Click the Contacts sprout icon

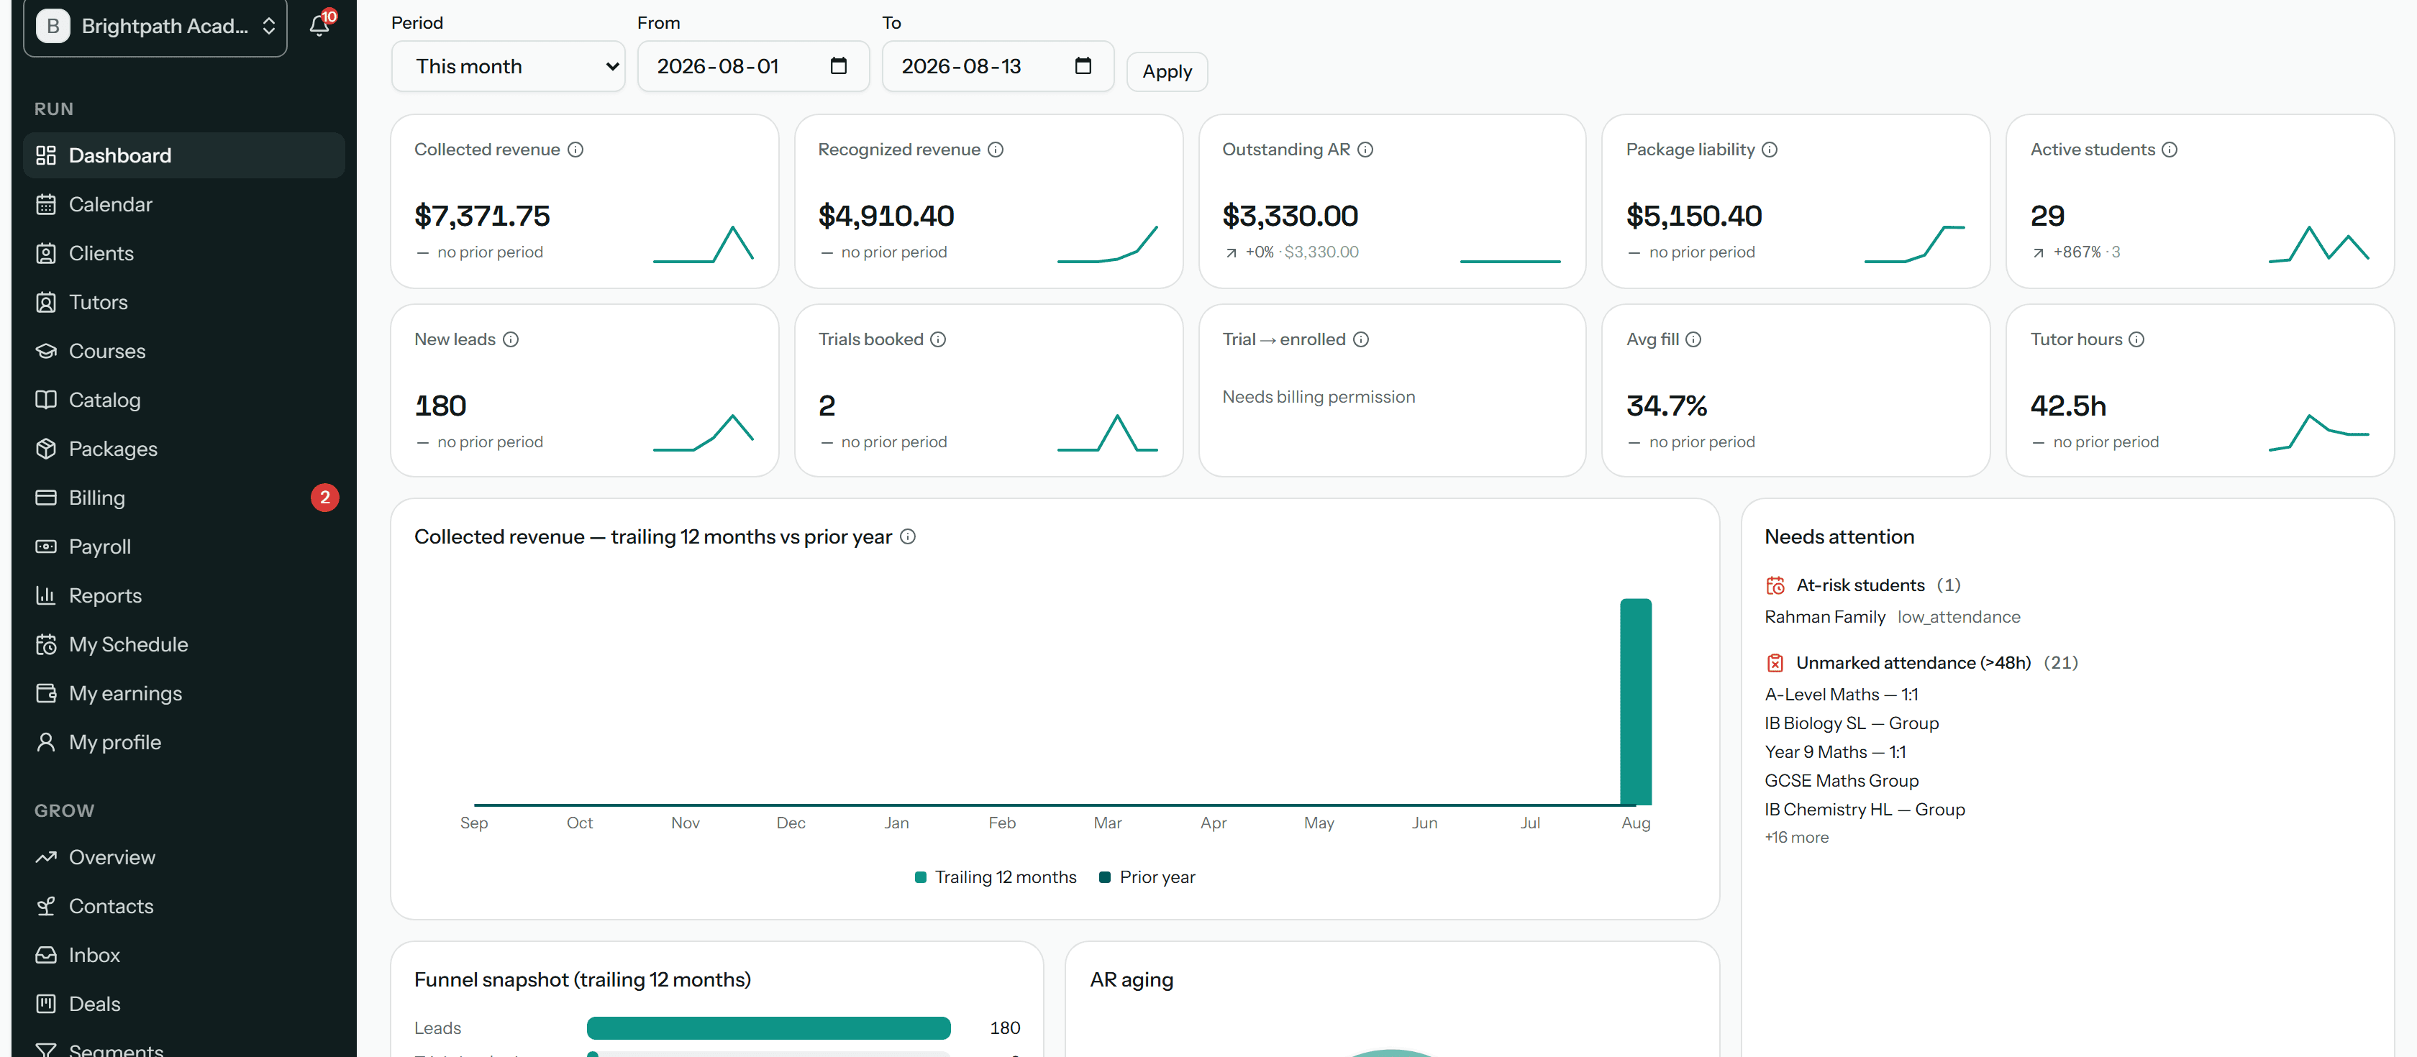(x=46, y=906)
